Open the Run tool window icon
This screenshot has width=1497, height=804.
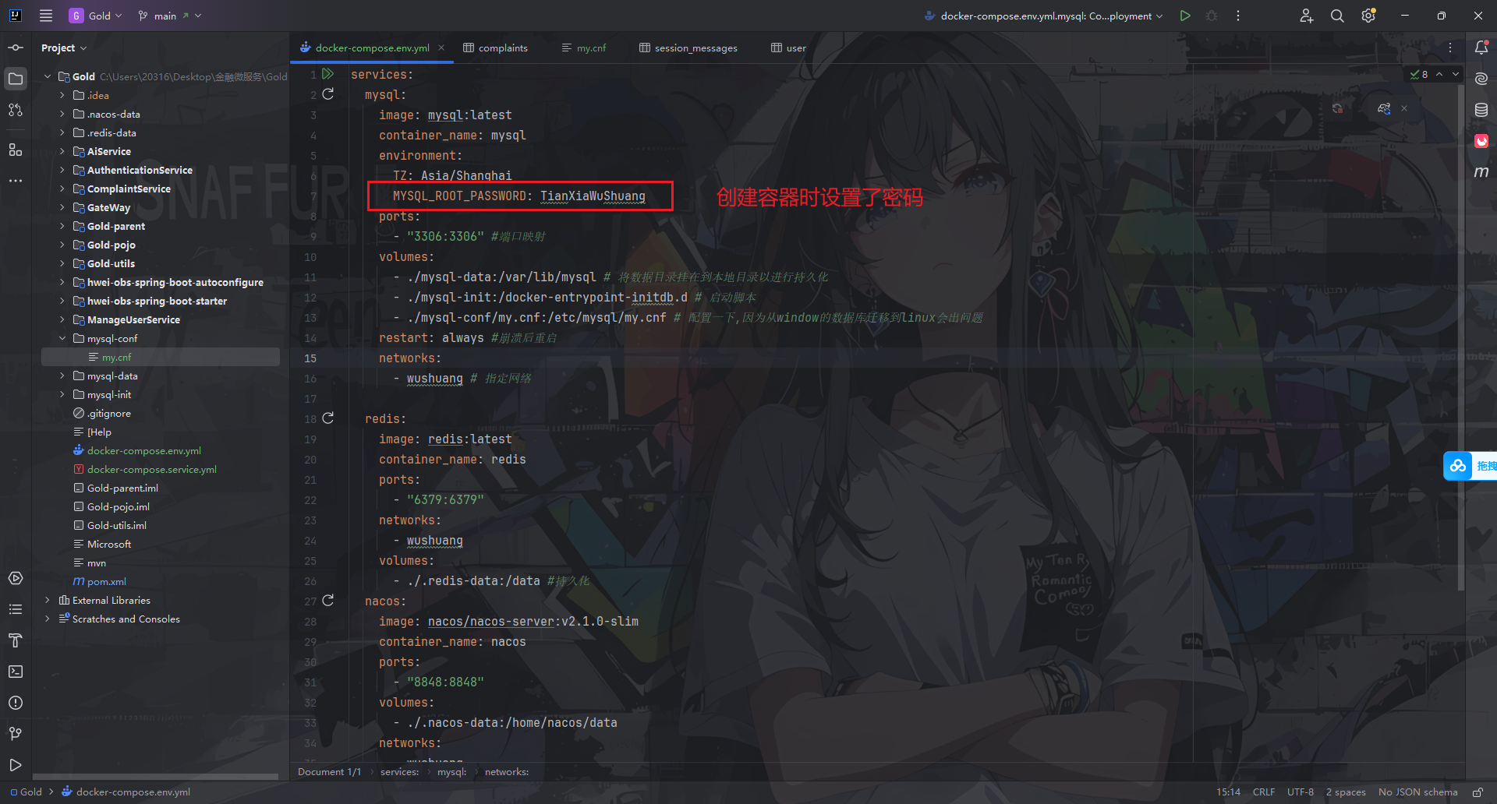pyautogui.click(x=16, y=765)
